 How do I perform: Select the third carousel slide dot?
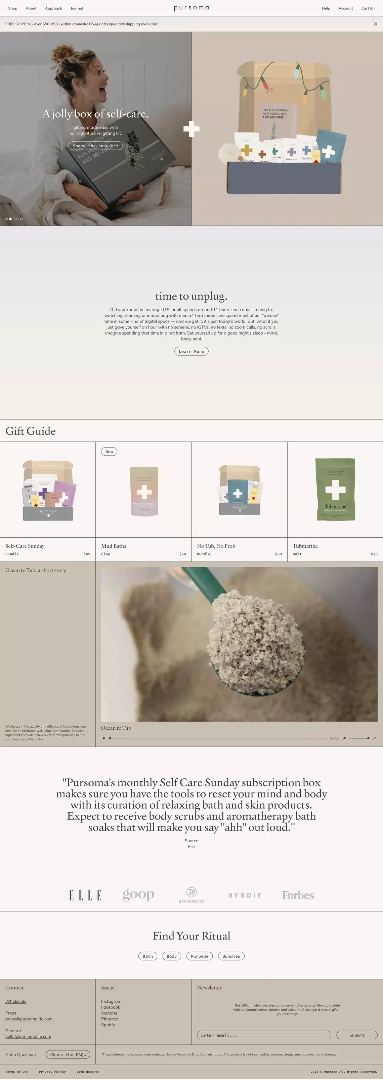coord(14,219)
